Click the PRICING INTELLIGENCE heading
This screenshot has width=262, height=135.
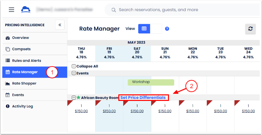pyautogui.click(x=25, y=25)
